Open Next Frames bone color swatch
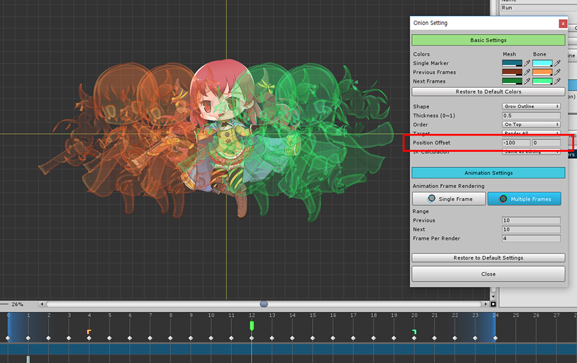The width and height of the screenshot is (577, 363). [542, 81]
